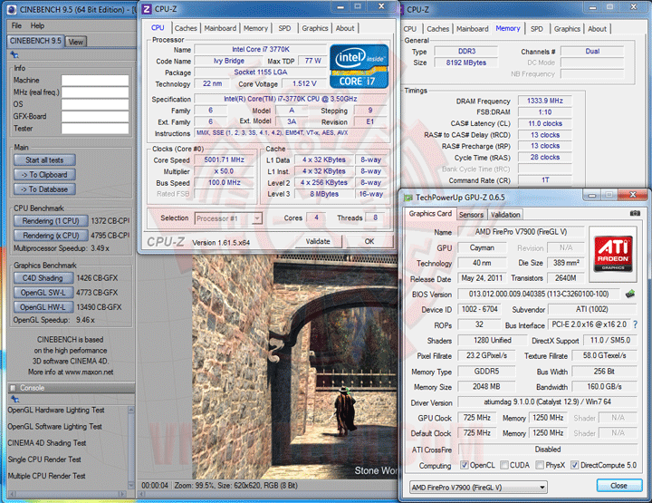Click the rendered Stone Works image

pos(294,367)
